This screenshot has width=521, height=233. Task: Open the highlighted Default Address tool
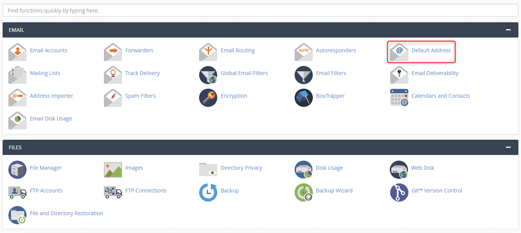(x=421, y=52)
